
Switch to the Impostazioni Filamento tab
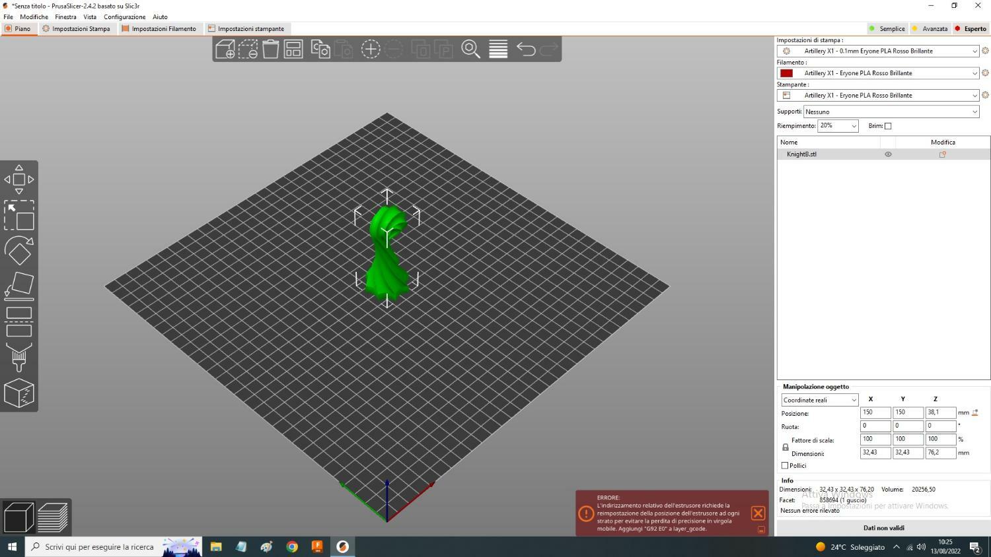pyautogui.click(x=159, y=29)
